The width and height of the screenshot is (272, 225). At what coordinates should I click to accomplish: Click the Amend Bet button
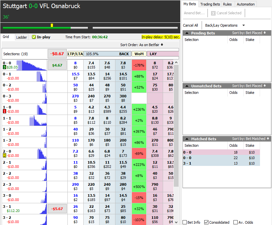tap(194, 13)
